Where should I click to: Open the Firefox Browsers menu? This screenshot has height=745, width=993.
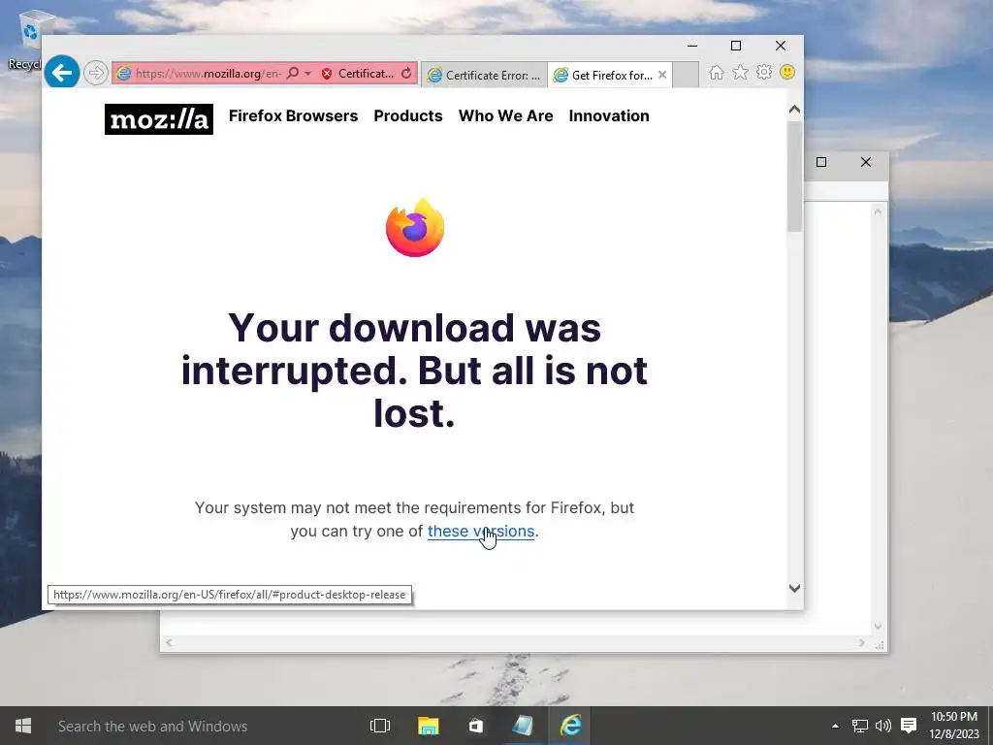click(293, 116)
